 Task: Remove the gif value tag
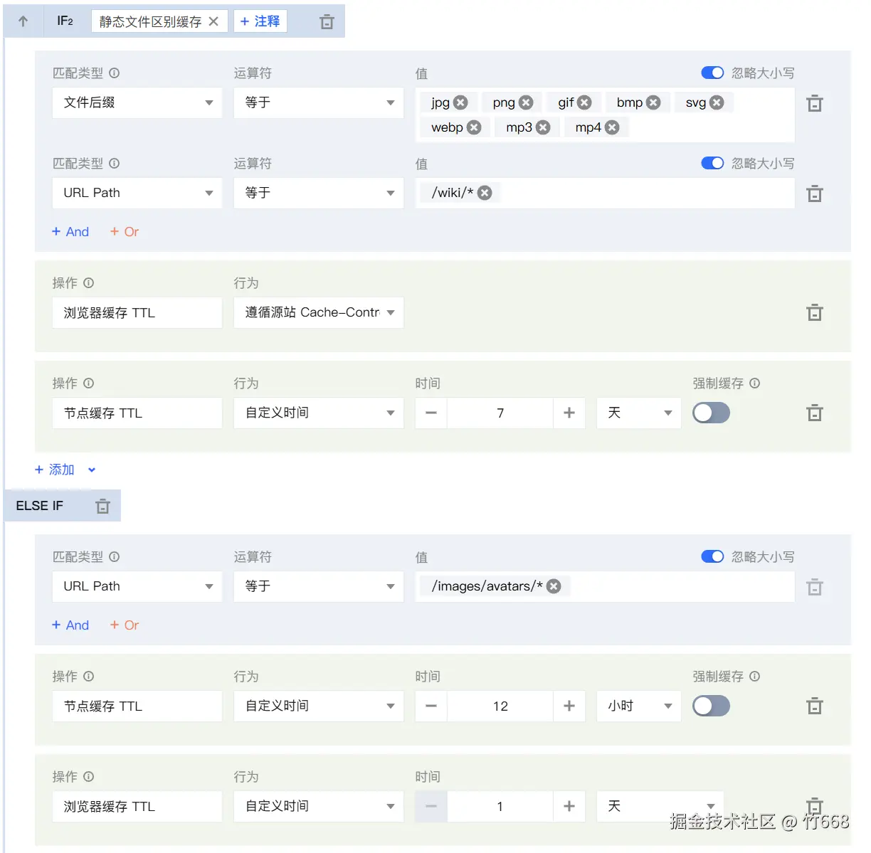point(584,102)
